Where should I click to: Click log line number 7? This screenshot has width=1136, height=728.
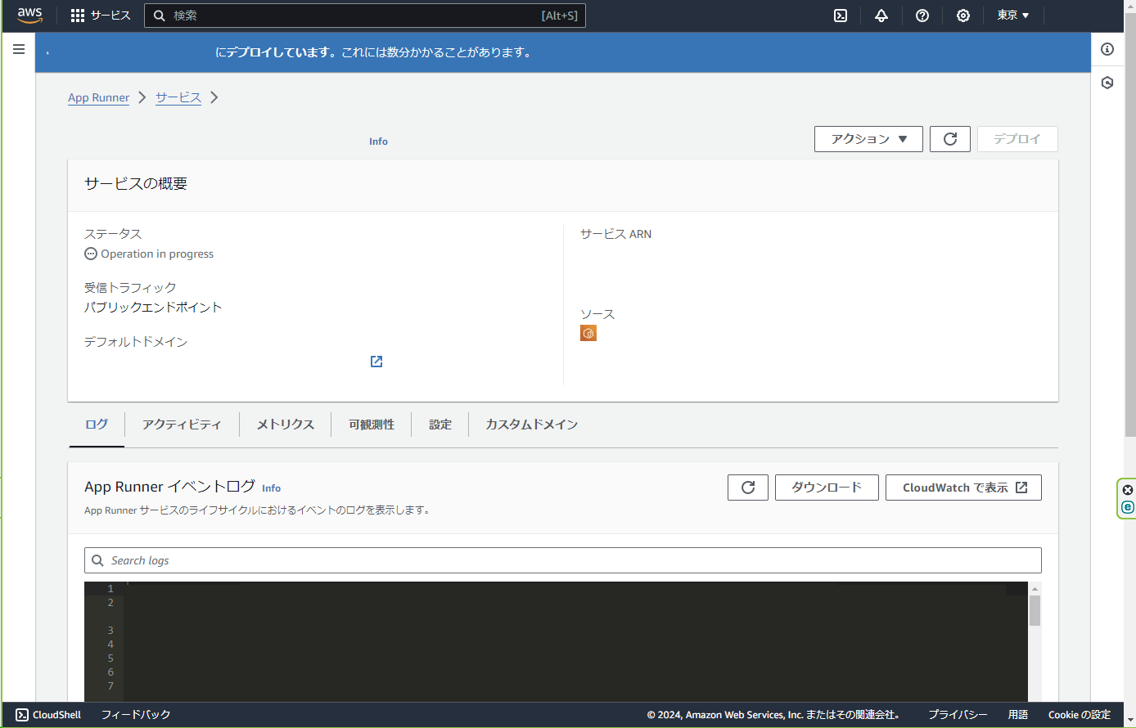click(x=110, y=686)
